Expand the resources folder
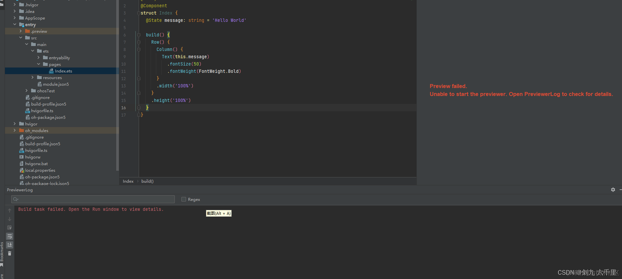622x279 pixels. (x=32, y=77)
